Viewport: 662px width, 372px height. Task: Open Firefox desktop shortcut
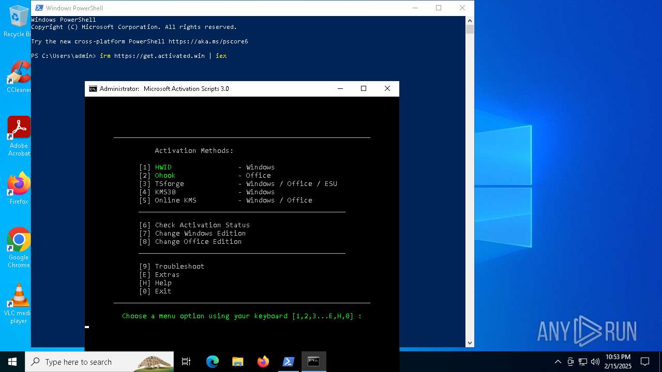(x=19, y=188)
